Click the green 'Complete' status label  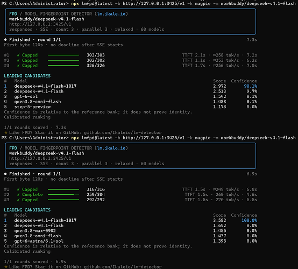pos(32,194)
